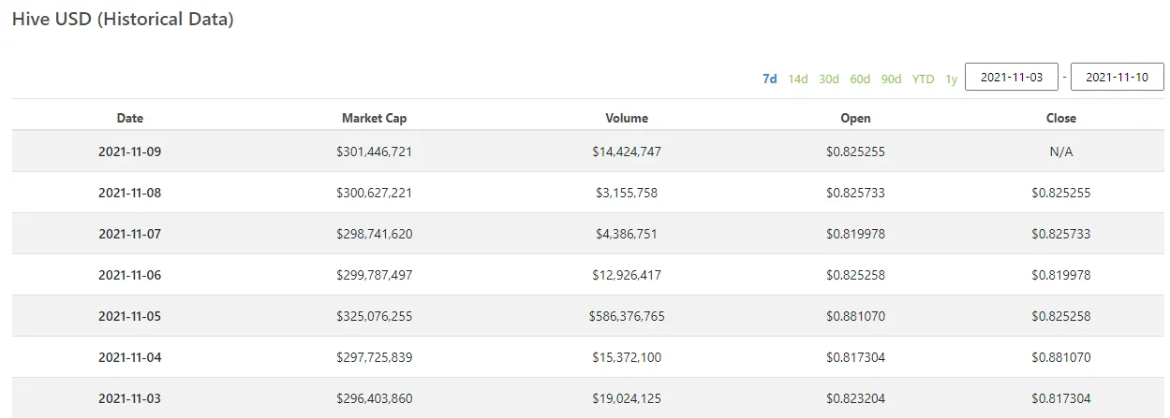Screen dimensions: 1170x418
Task: Click close price in 2021-11-07 row
Action: pyautogui.click(x=1061, y=234)
